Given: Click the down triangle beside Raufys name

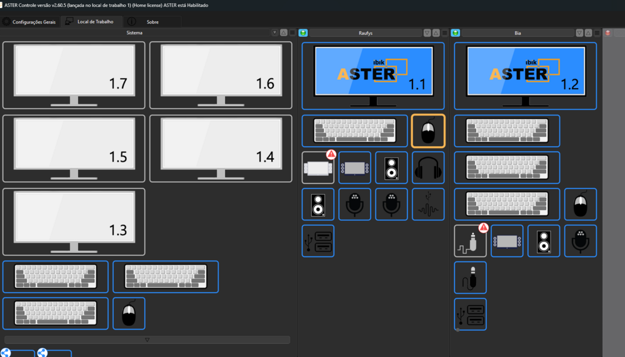Looking at the screenshot, I should pyautogui.click(x=427, y=32).
